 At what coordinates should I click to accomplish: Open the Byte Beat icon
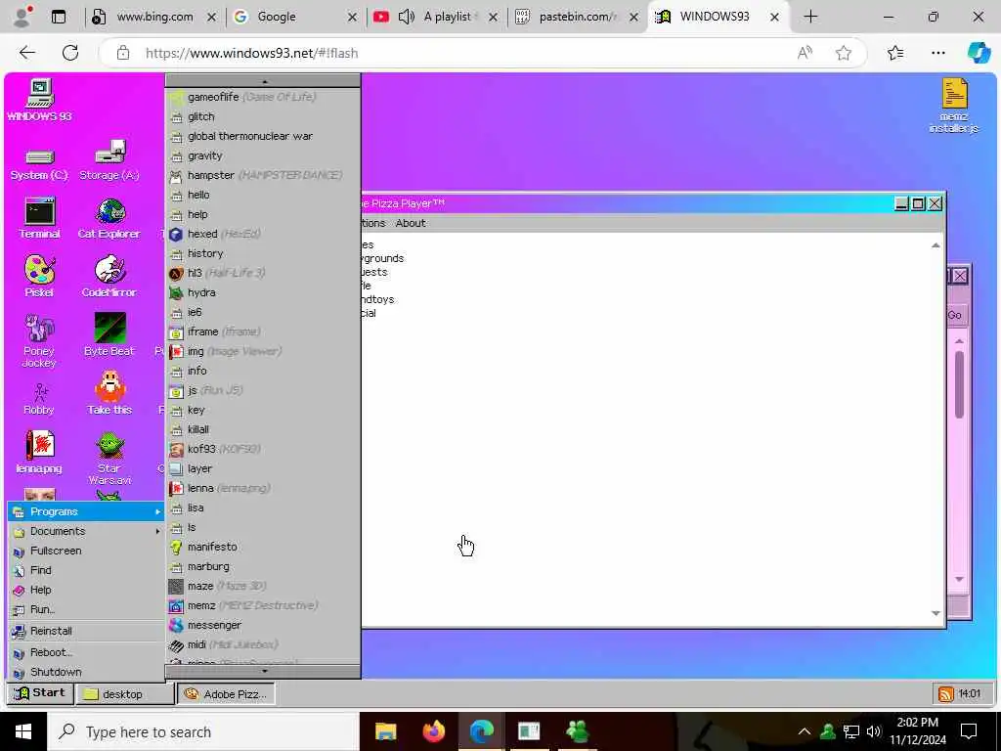click(109, 334)
